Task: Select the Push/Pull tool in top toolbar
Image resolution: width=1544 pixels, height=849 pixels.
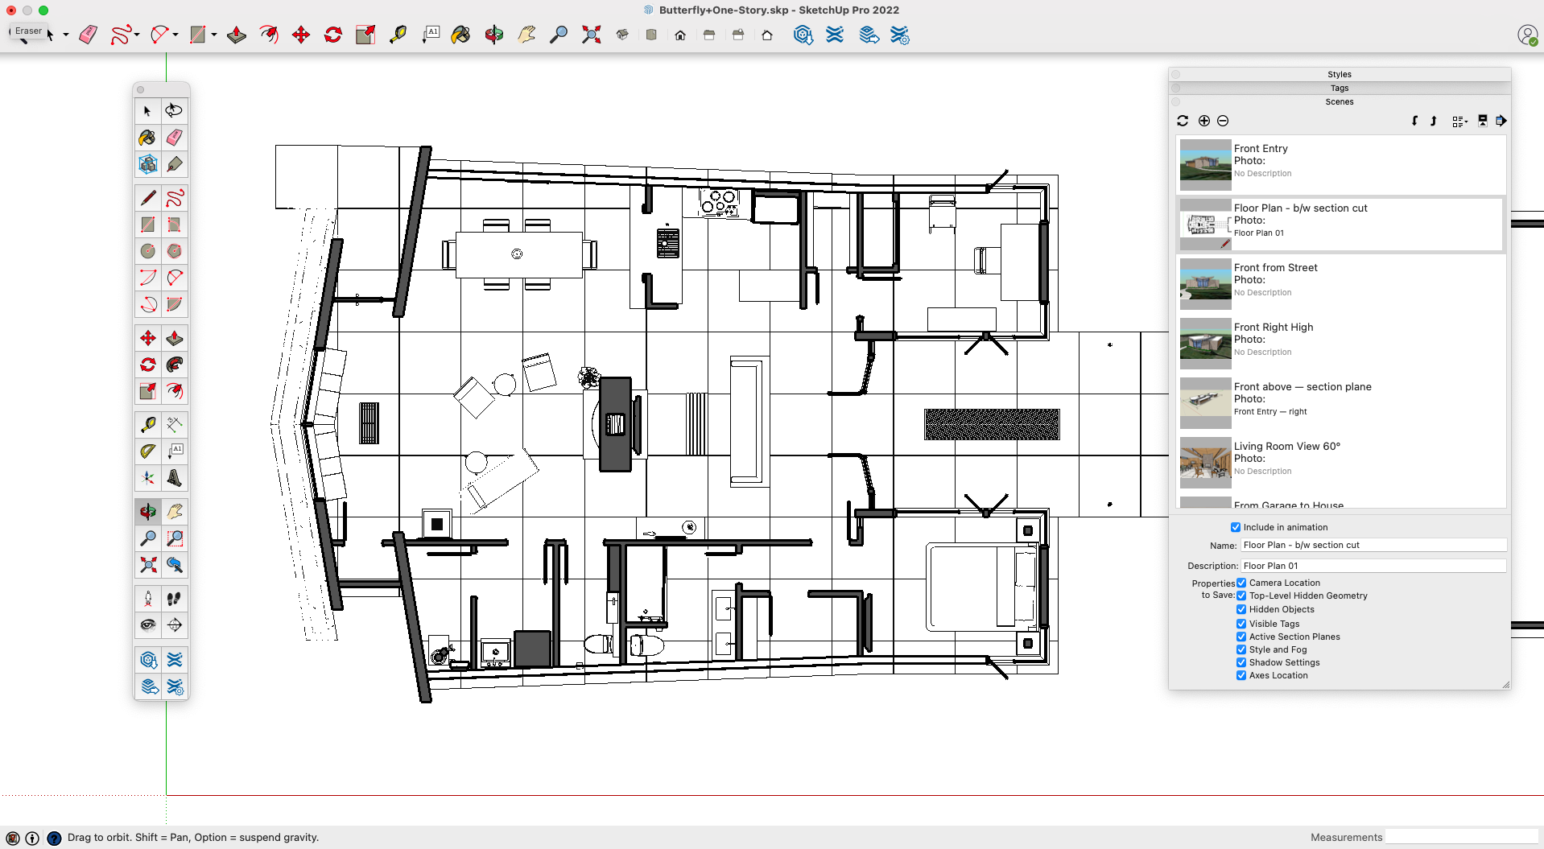Action: point(236,35)
